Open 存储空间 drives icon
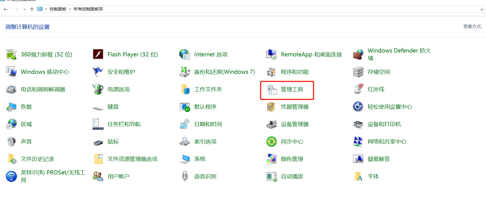Viewport: 486px width, 209px height. (x=358, y=72)
